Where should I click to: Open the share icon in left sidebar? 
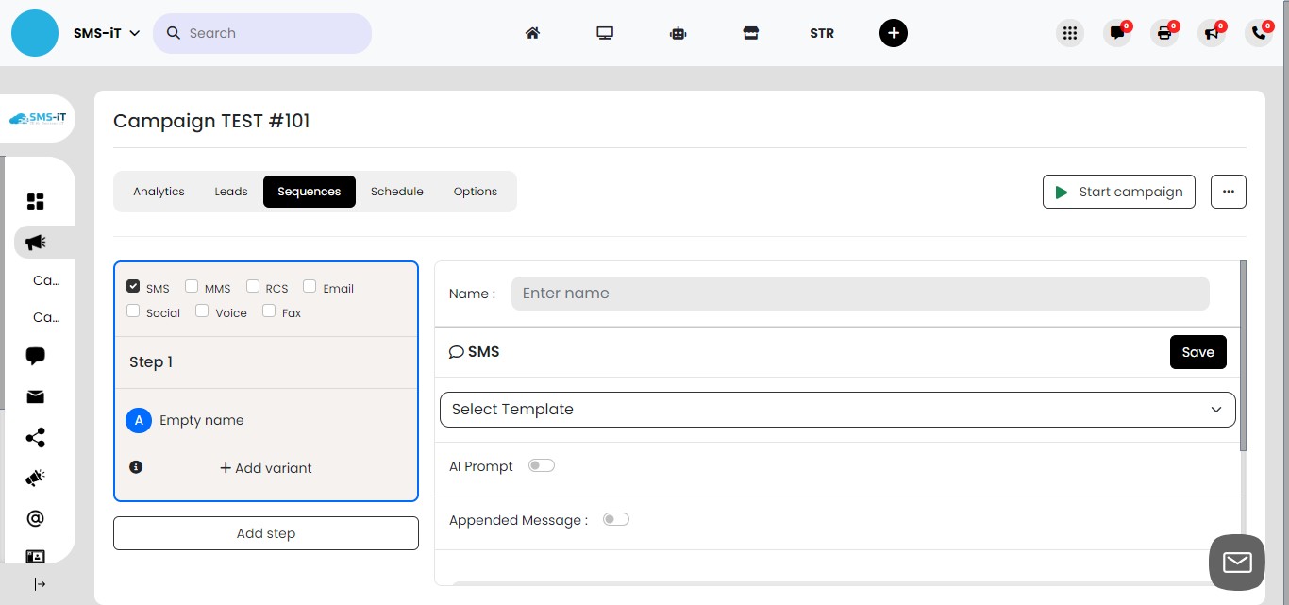(x=36, y=438)
